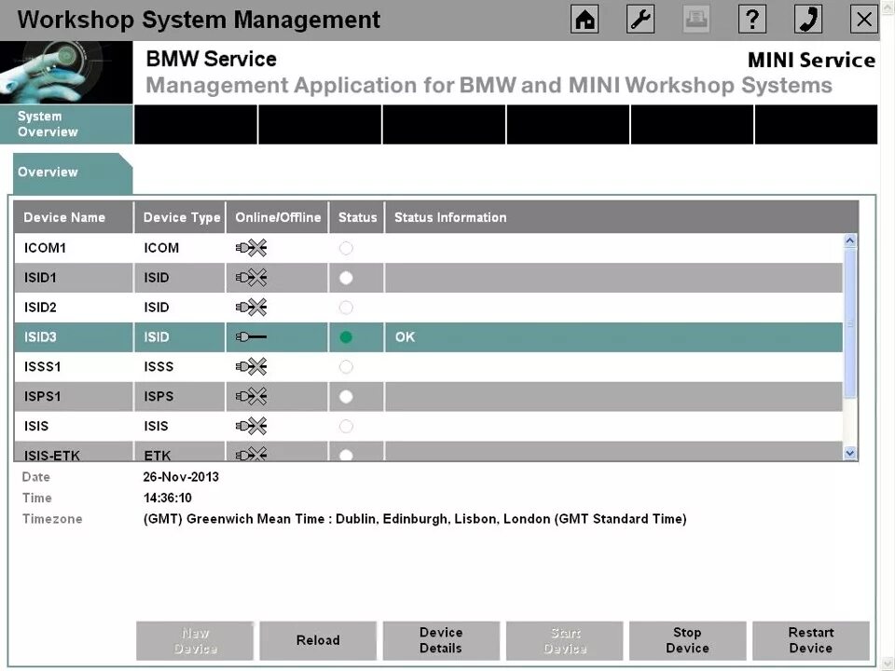
Task: Click the GMT timezone value text
Action: click(x=415, y=519)
